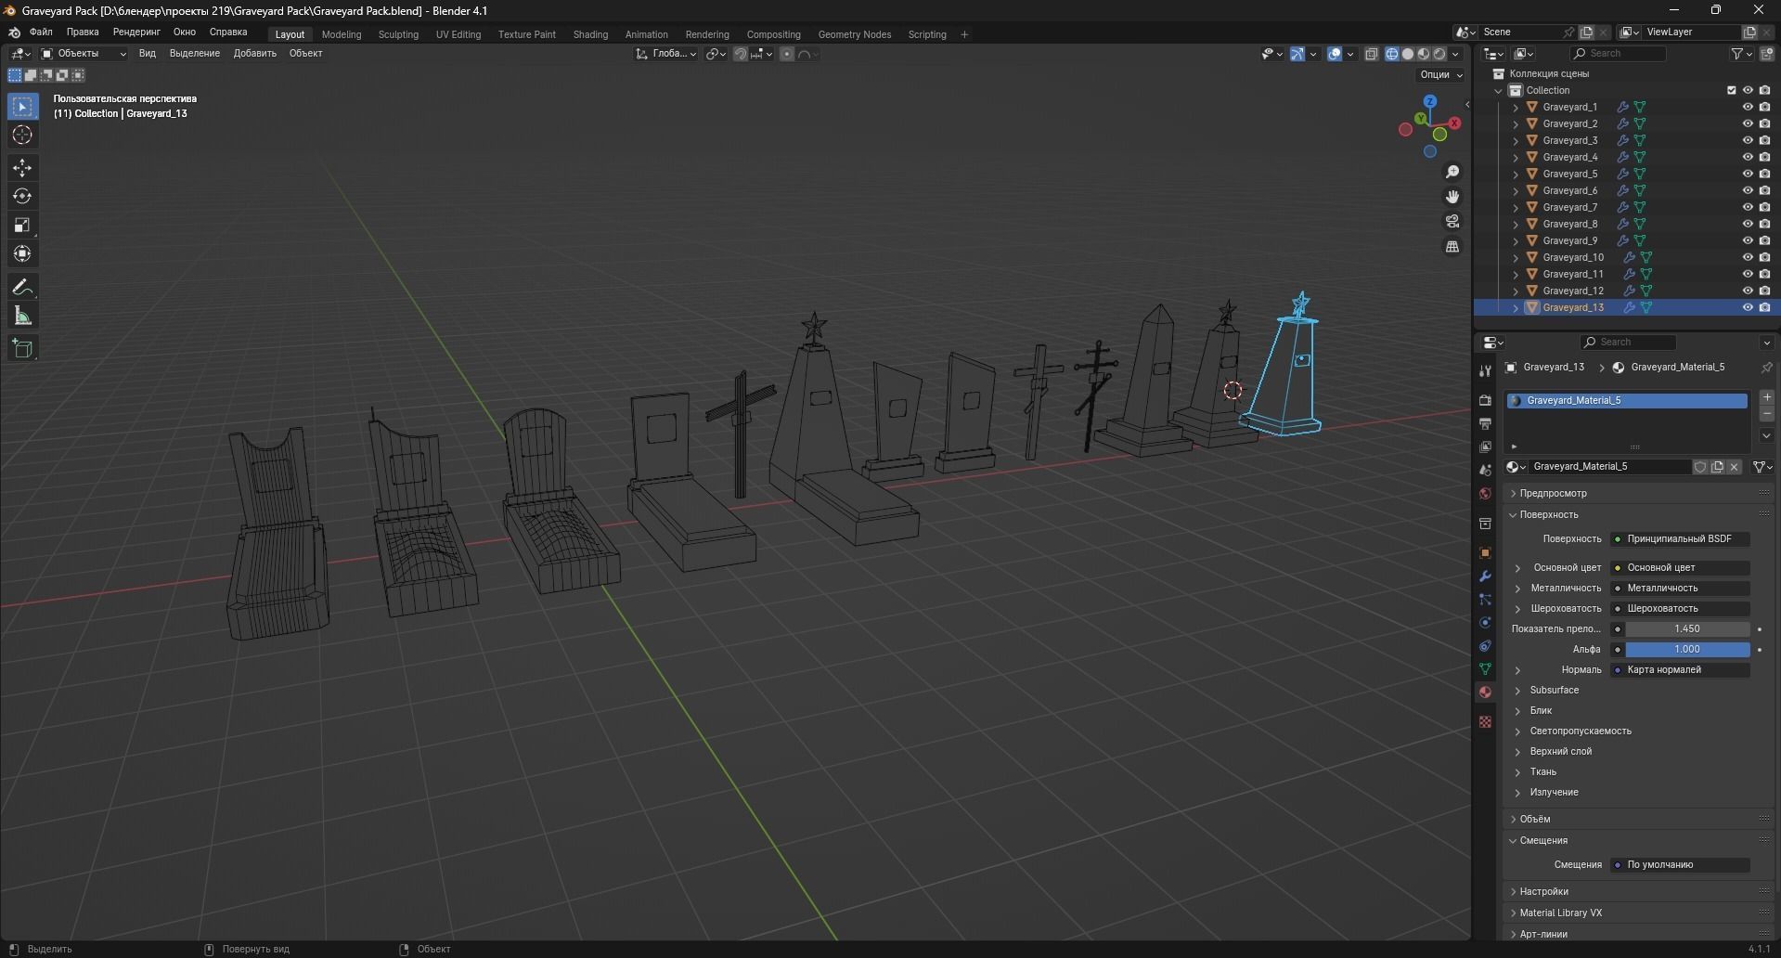Screen dimensions: 1781x958
Task: Click the Карта нормалей link button
Action: pos(1681,670)
